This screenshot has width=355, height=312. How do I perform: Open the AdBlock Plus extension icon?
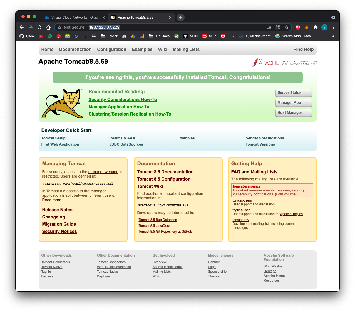tap(298, 27)
